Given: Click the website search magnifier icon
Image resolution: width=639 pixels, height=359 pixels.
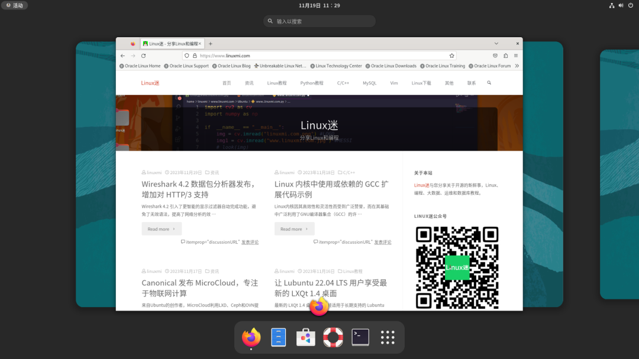Looking at the screenshot, I should 489,83.
